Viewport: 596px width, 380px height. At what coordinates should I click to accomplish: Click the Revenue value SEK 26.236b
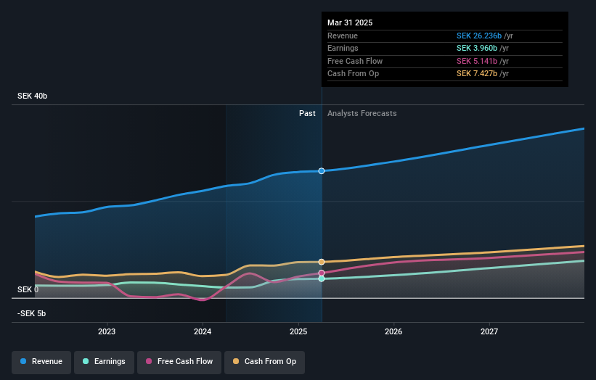point(479,36)
